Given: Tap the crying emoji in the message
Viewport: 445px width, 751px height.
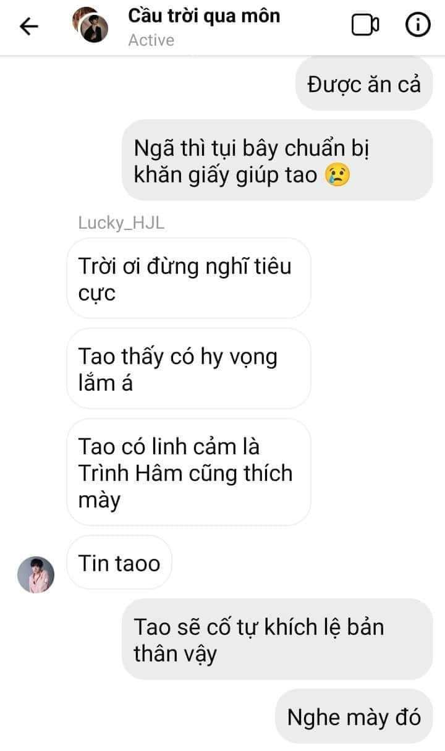Looking at the screenshot, I should [338, 174].
